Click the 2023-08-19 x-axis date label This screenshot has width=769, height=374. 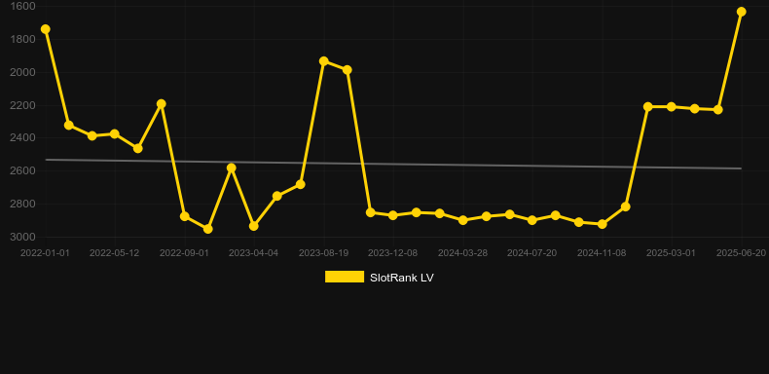pyautogui.click(x=324, y=253)
